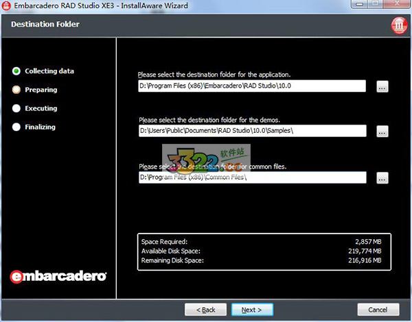Image resolution: width=412 pixels, height=322 pixels.
Task: Select the 'Collecting data' step label
Action: [49, 71]
